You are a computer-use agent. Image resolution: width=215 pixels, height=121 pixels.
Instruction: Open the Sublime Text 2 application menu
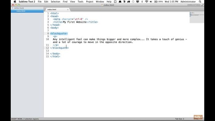(x=27, y=2)
